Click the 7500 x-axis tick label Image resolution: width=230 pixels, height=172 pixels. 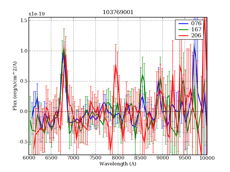tap(95, 158)
